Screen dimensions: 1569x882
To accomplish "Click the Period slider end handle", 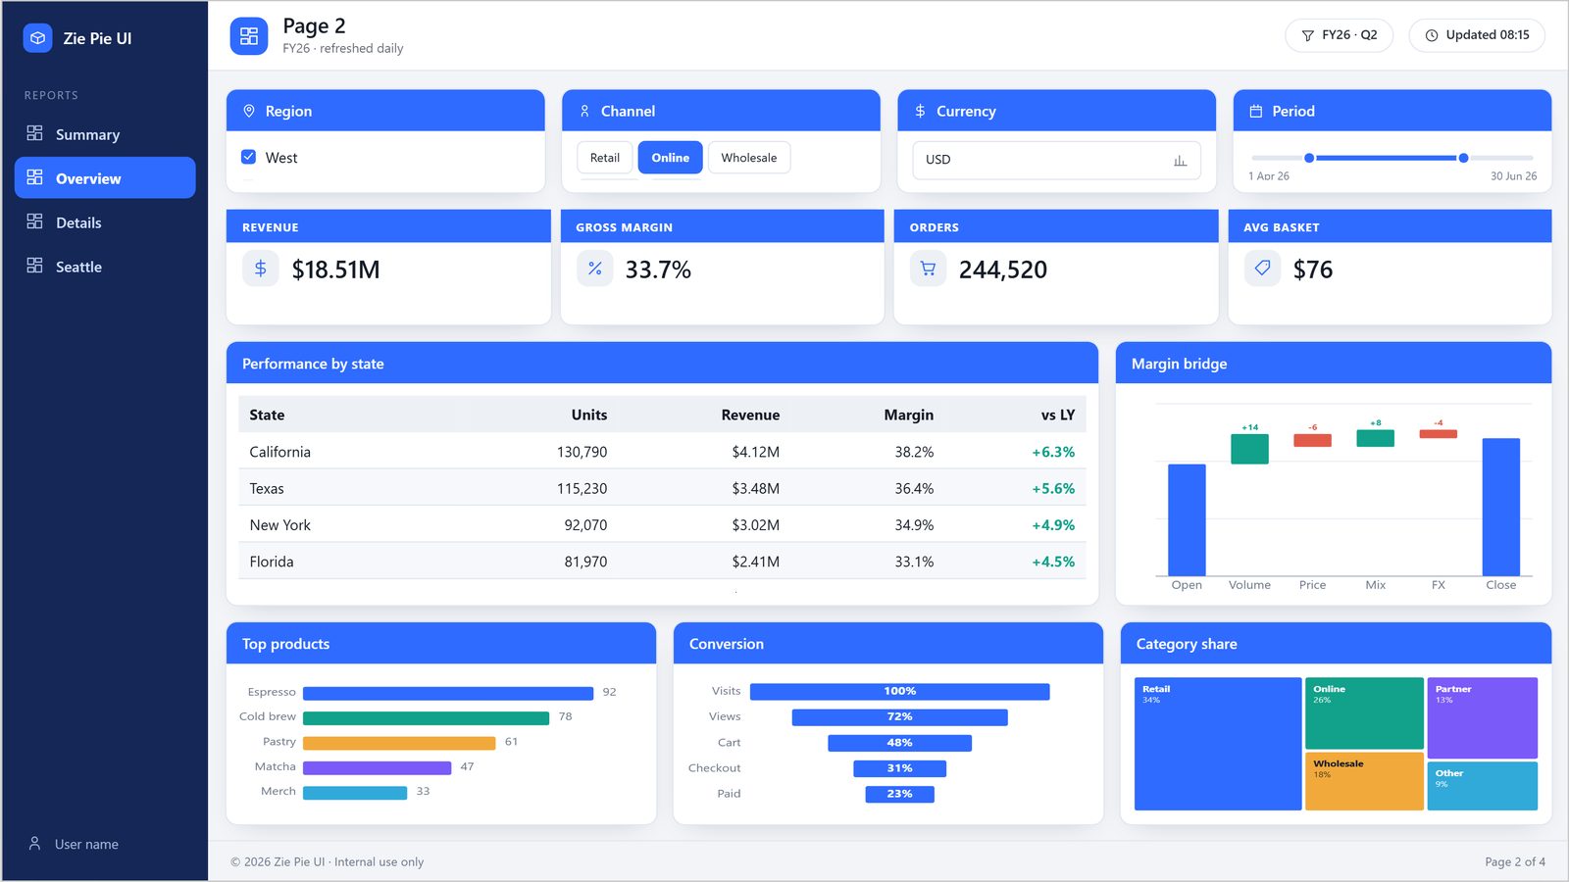I will tap(1463, 158).
